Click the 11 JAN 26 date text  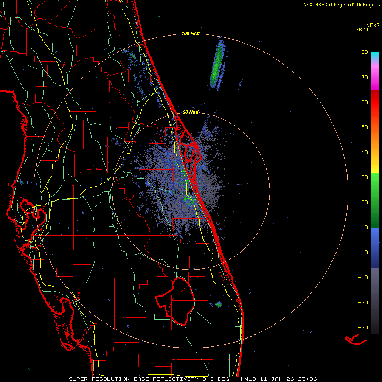277,379
